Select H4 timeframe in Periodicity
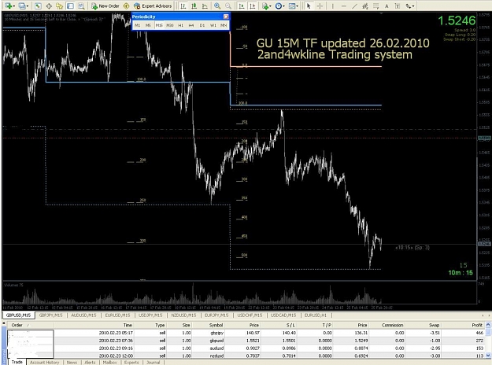Viewport: 492px width, 365px height. pos(191,25)
